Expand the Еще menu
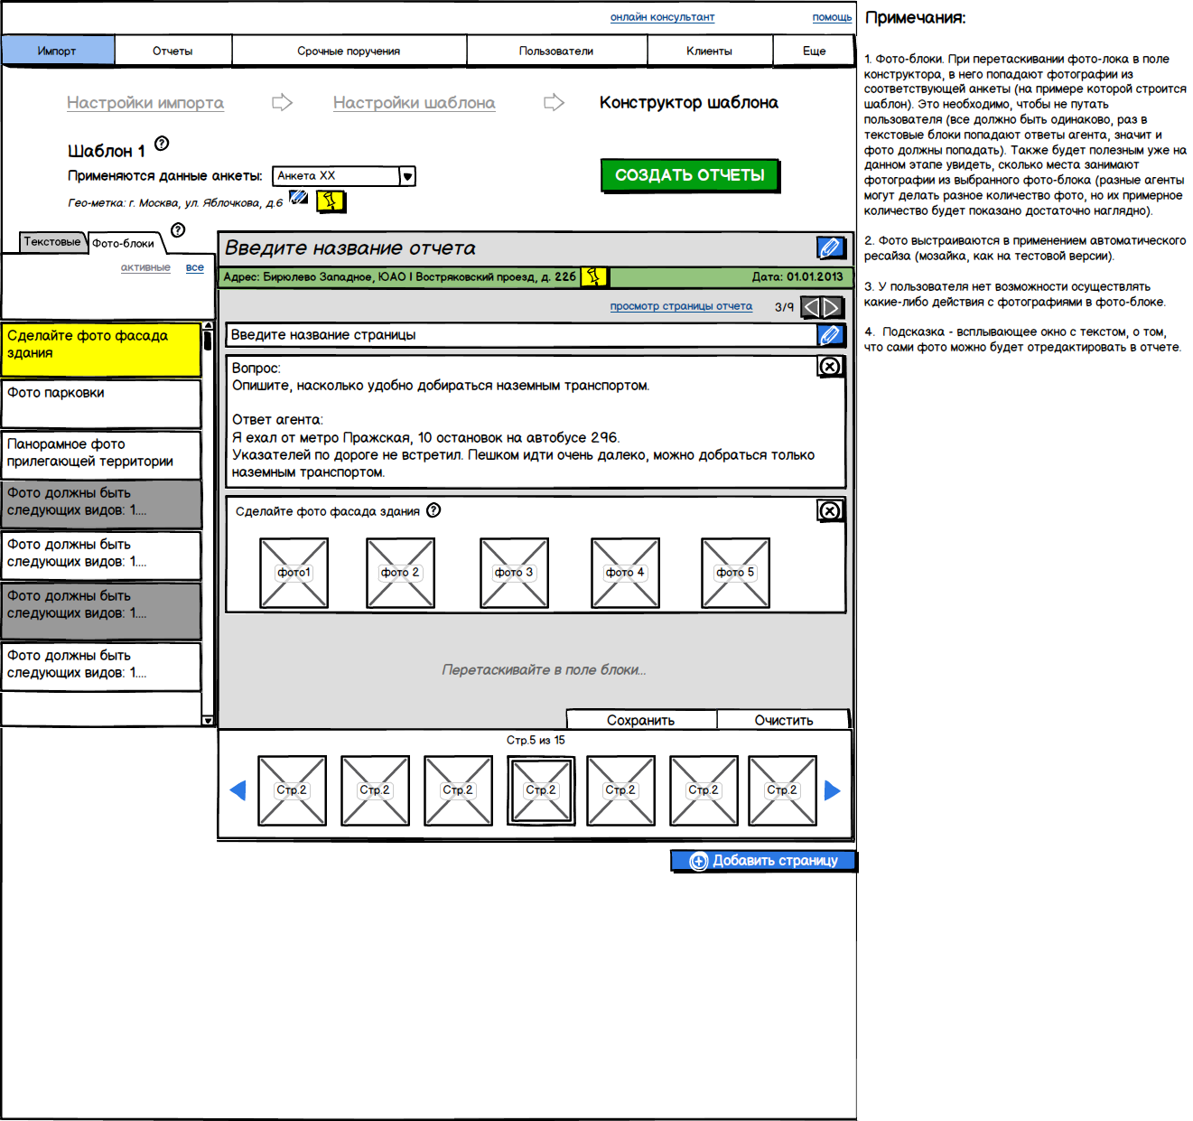This screenshot has width=1193, height=1121. click(814, 51)
